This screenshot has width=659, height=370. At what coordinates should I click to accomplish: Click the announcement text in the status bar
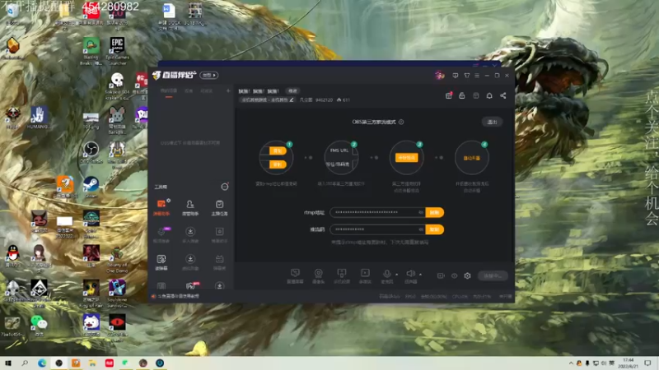pyautogui.click(x=178, y=296)
